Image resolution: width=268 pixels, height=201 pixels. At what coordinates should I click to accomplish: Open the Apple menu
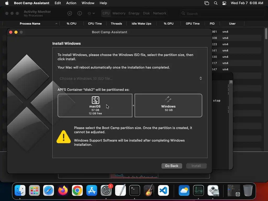point(7,3)
